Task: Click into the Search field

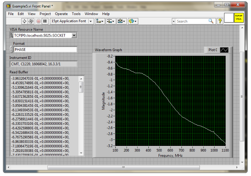Action: [192, 21]
